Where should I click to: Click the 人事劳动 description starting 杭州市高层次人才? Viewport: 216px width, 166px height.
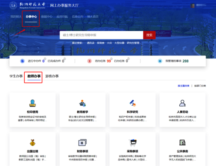[182, 118]
